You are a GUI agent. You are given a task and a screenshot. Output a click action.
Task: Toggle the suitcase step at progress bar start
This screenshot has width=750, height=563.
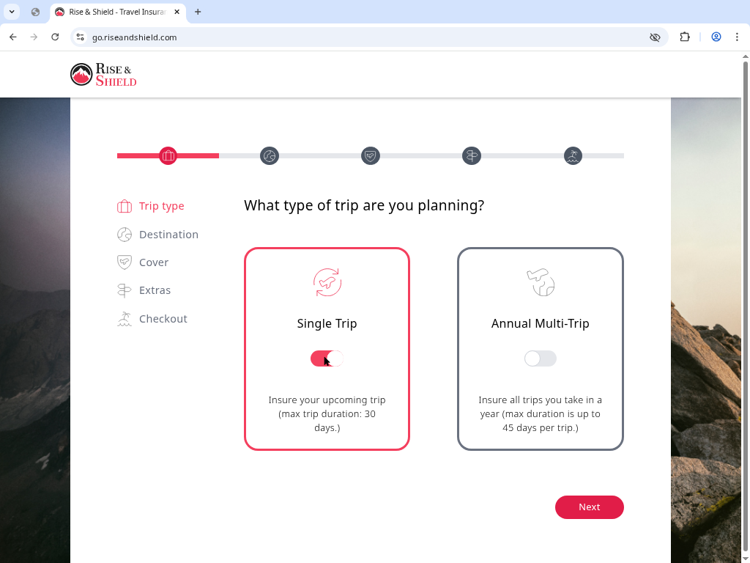click(x=168, y=155)
